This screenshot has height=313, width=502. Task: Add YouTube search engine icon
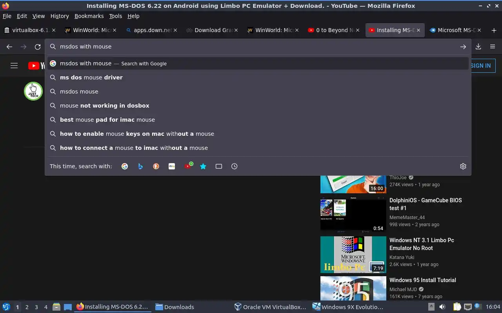(x=188, y=165)
